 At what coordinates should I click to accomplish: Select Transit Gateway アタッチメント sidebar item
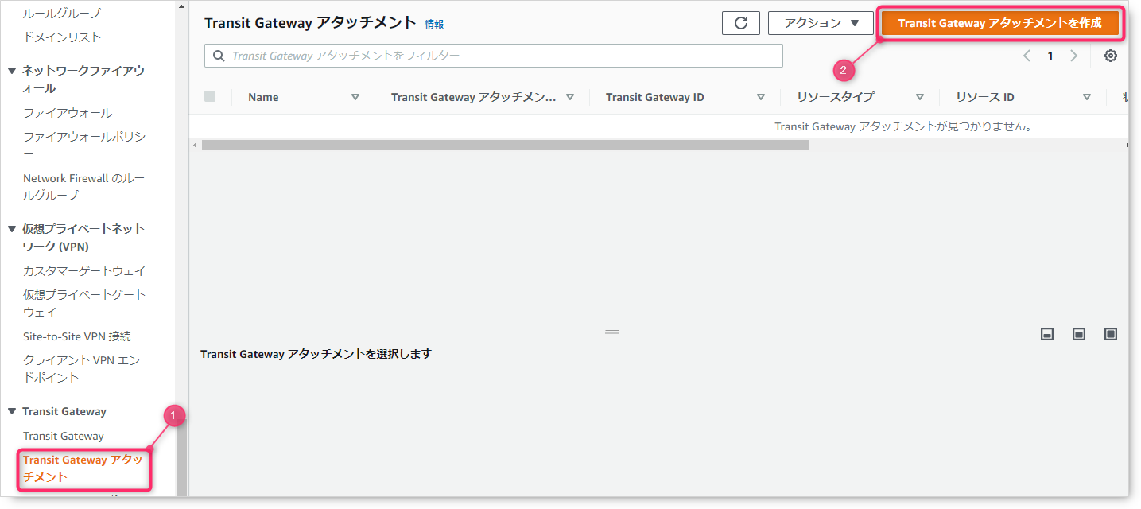(83, 468)
